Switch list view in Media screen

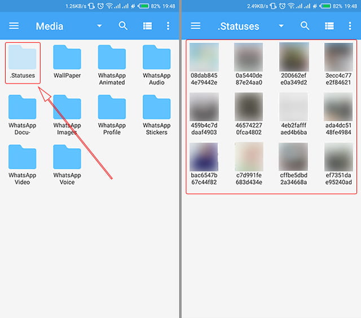pyautogui.click(x=147, y=26)
